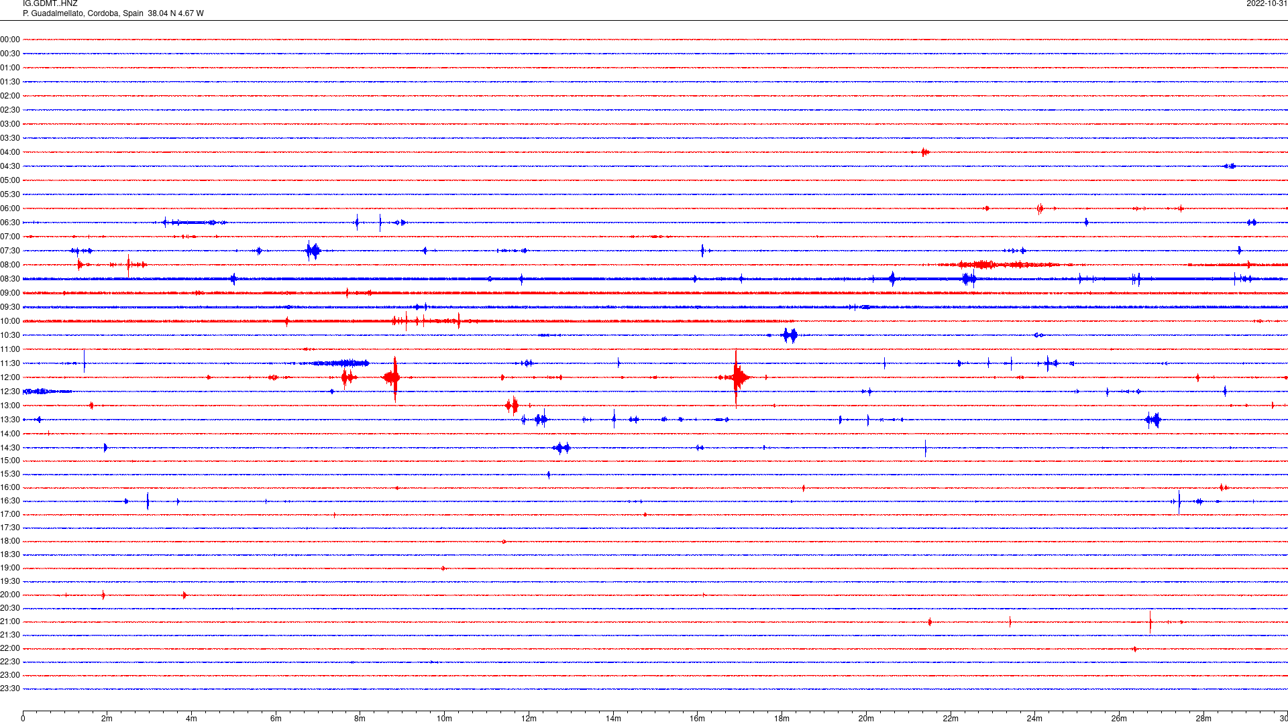Click the red event on 22:00 trace
This screenshot has height=724, width=1288.
pyautogui.click(x=1135, y=649)
